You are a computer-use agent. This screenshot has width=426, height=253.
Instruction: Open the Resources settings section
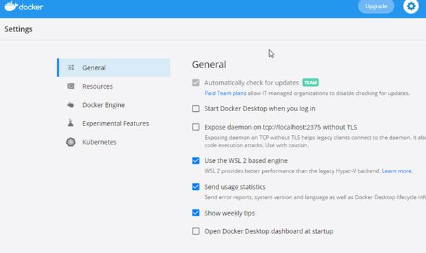(x=114, y=87)
